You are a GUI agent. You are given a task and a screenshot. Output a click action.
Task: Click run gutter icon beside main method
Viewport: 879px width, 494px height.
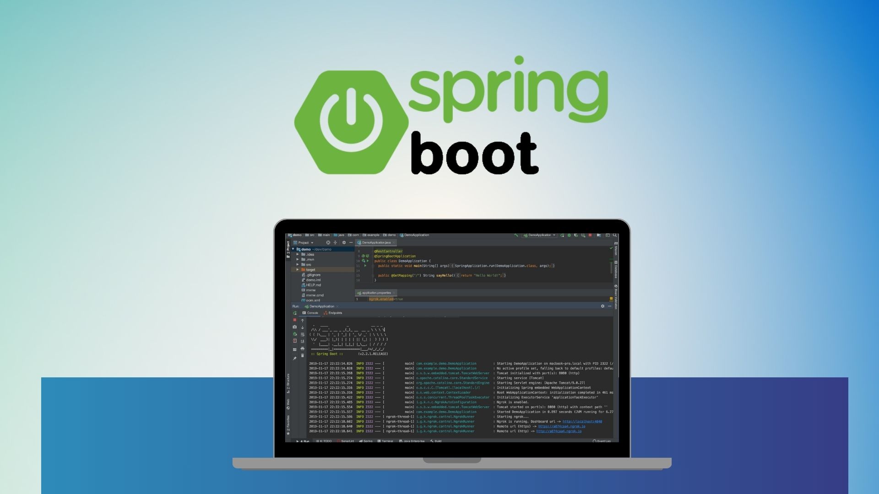pyautogui.click(x=365, y=266)
